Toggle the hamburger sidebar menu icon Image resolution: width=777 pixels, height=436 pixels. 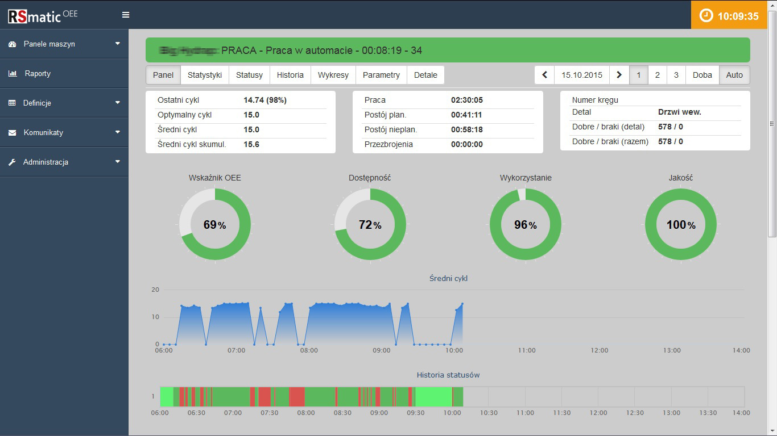126,15
